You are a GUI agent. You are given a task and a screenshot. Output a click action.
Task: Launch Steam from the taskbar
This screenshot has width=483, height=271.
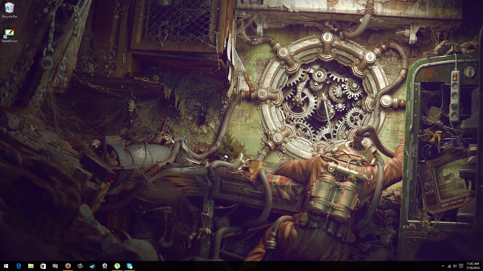click(92, 266)
